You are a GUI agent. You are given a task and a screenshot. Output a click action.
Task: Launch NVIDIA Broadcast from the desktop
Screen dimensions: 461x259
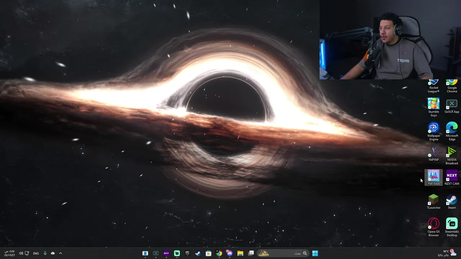pos(452,155)
